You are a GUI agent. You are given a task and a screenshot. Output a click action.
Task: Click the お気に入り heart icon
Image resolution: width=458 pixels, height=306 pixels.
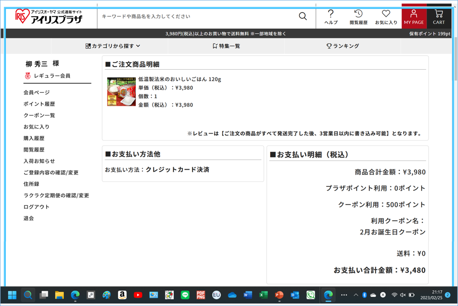(386, 17)
